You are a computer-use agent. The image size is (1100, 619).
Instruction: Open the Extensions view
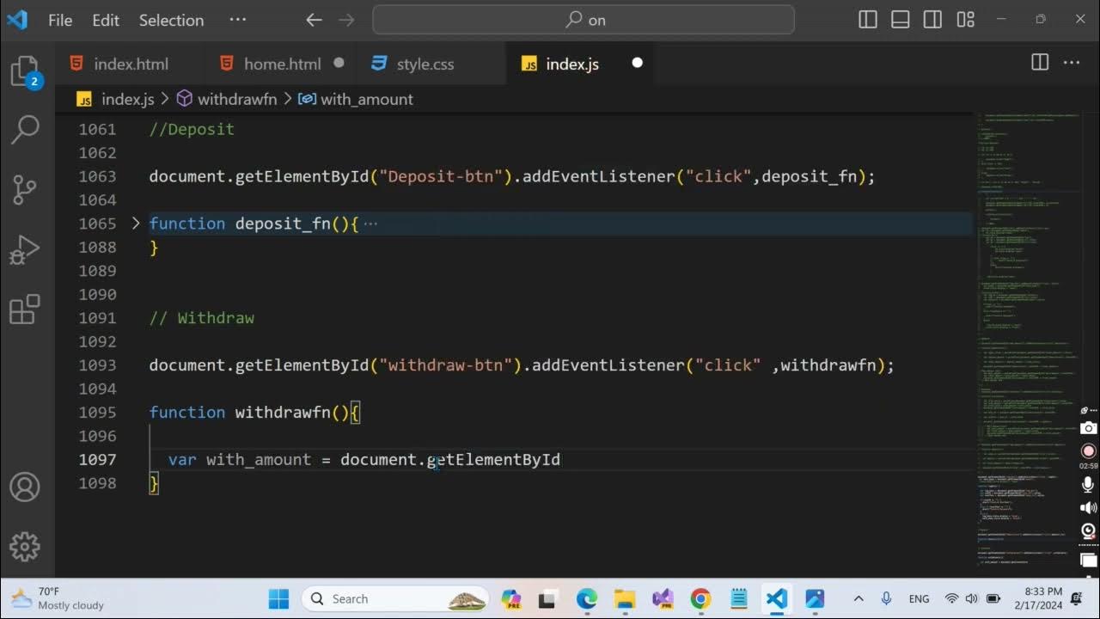click(25, 309)
